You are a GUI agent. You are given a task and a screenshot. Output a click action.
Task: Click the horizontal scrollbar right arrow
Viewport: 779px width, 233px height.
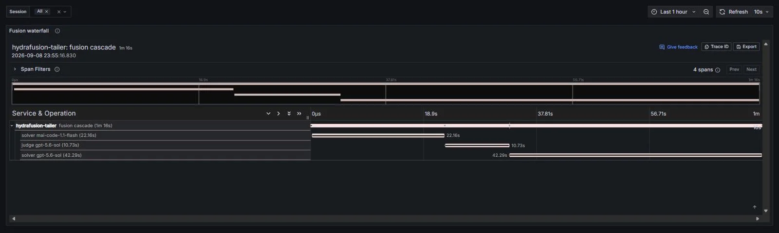pos(758,219)
